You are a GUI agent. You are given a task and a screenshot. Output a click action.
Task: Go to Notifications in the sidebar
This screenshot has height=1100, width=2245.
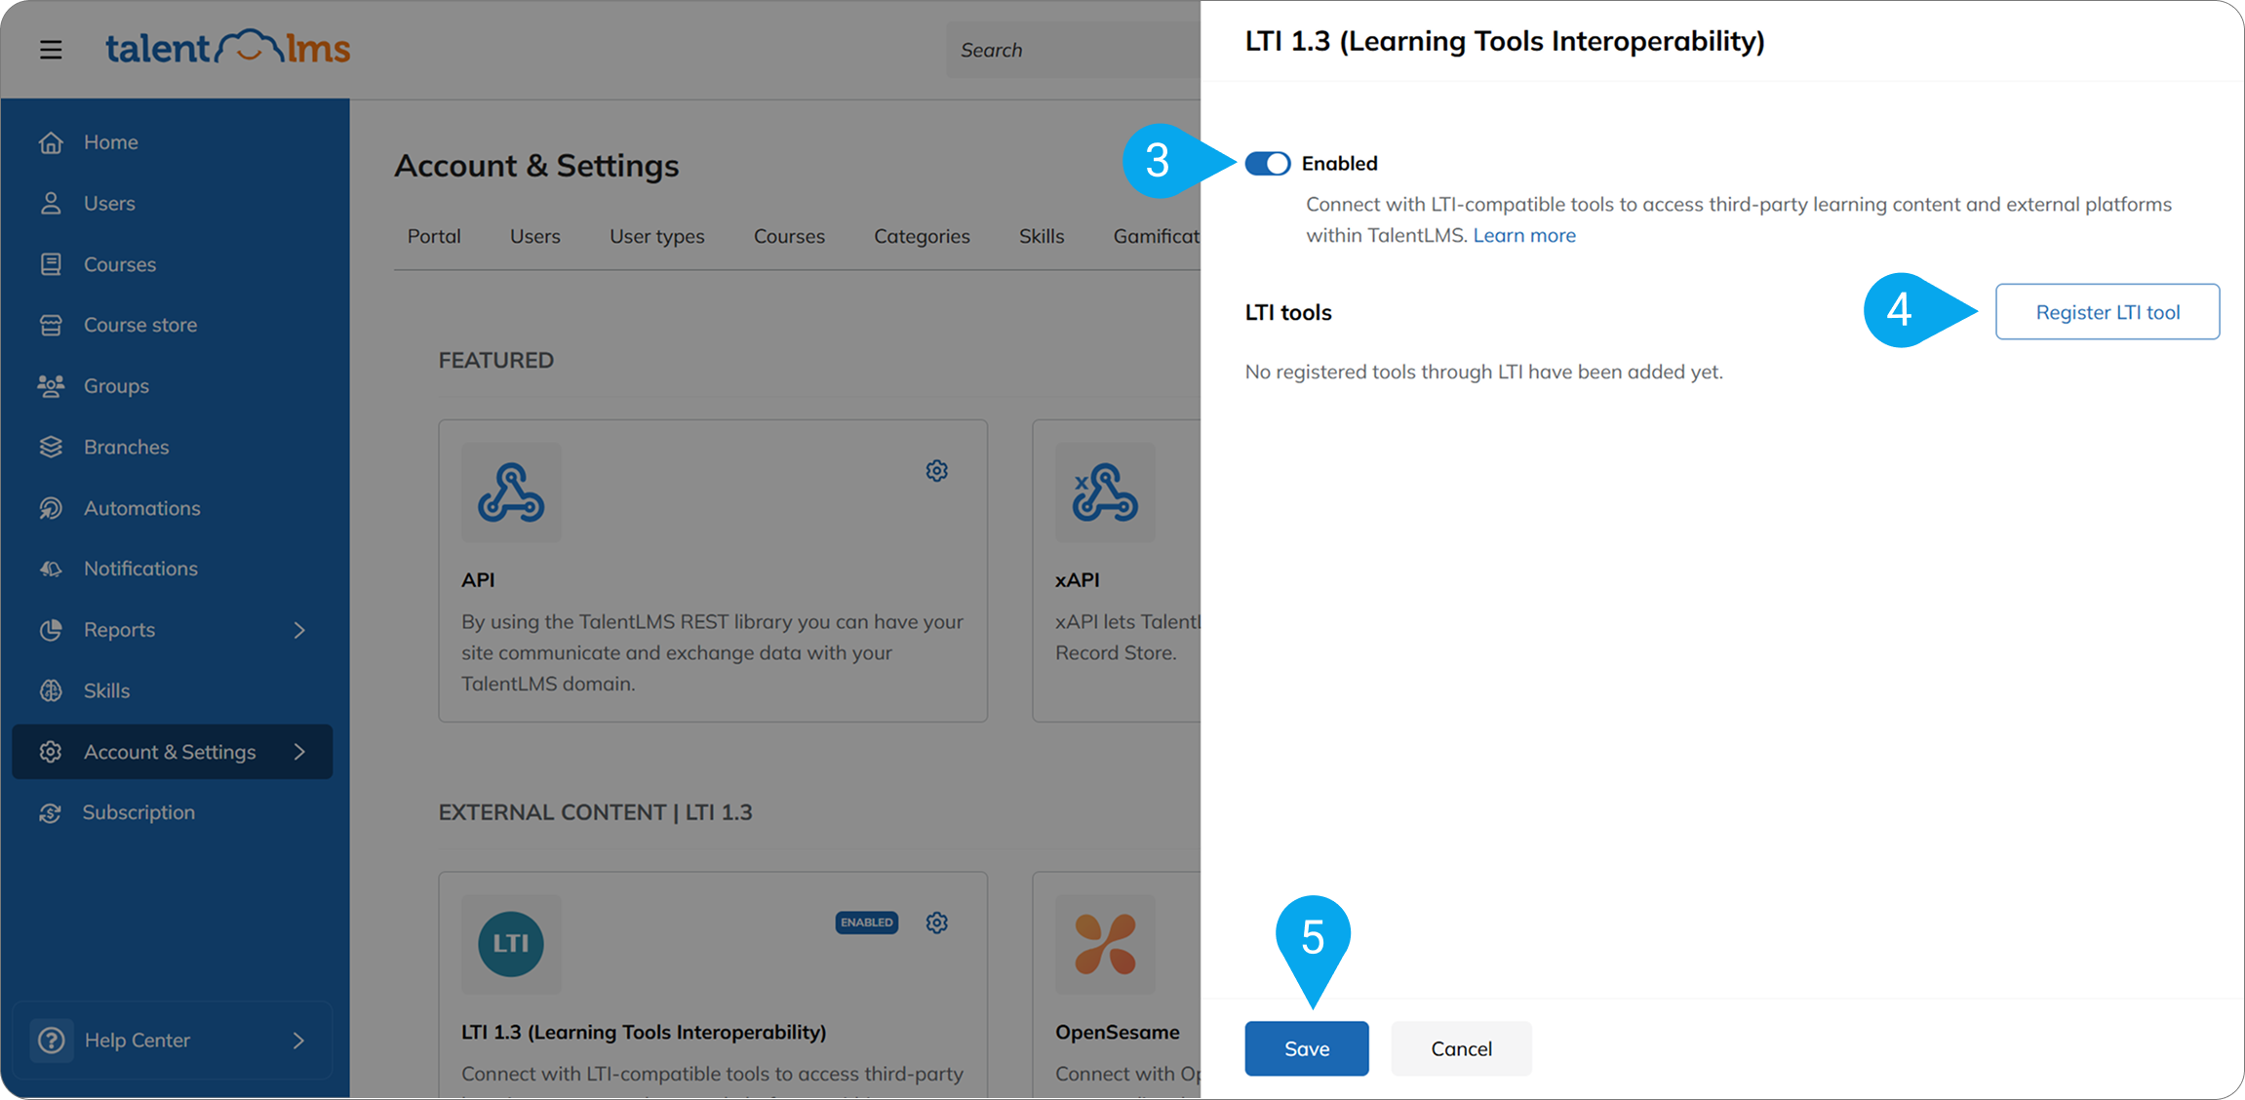click(x=140, y=569)
